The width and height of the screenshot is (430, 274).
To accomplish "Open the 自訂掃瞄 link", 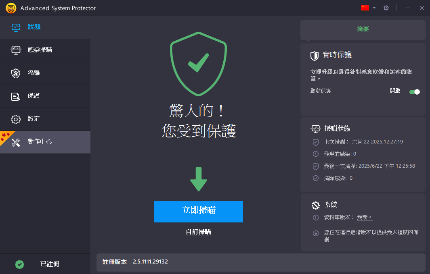I will tap(199, 232).
